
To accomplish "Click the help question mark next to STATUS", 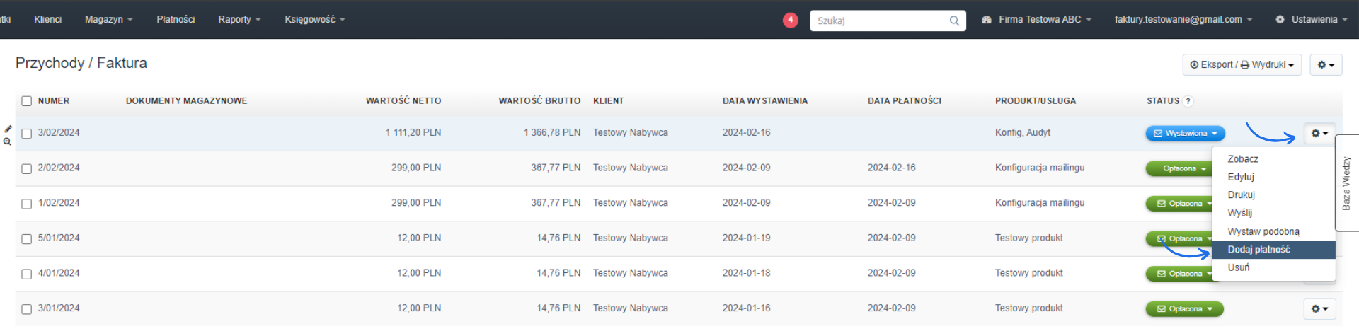I will 1188,101.
